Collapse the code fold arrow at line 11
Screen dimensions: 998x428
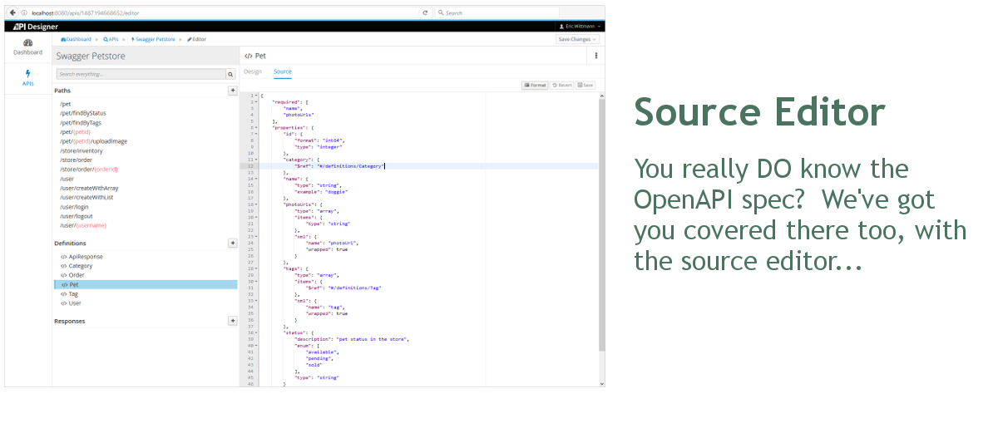pyautogui.click(x=257, y=160)
